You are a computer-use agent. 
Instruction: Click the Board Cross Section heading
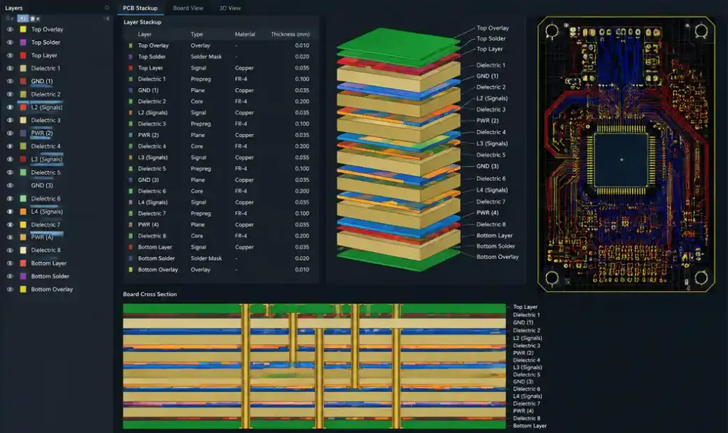(149, 295)
